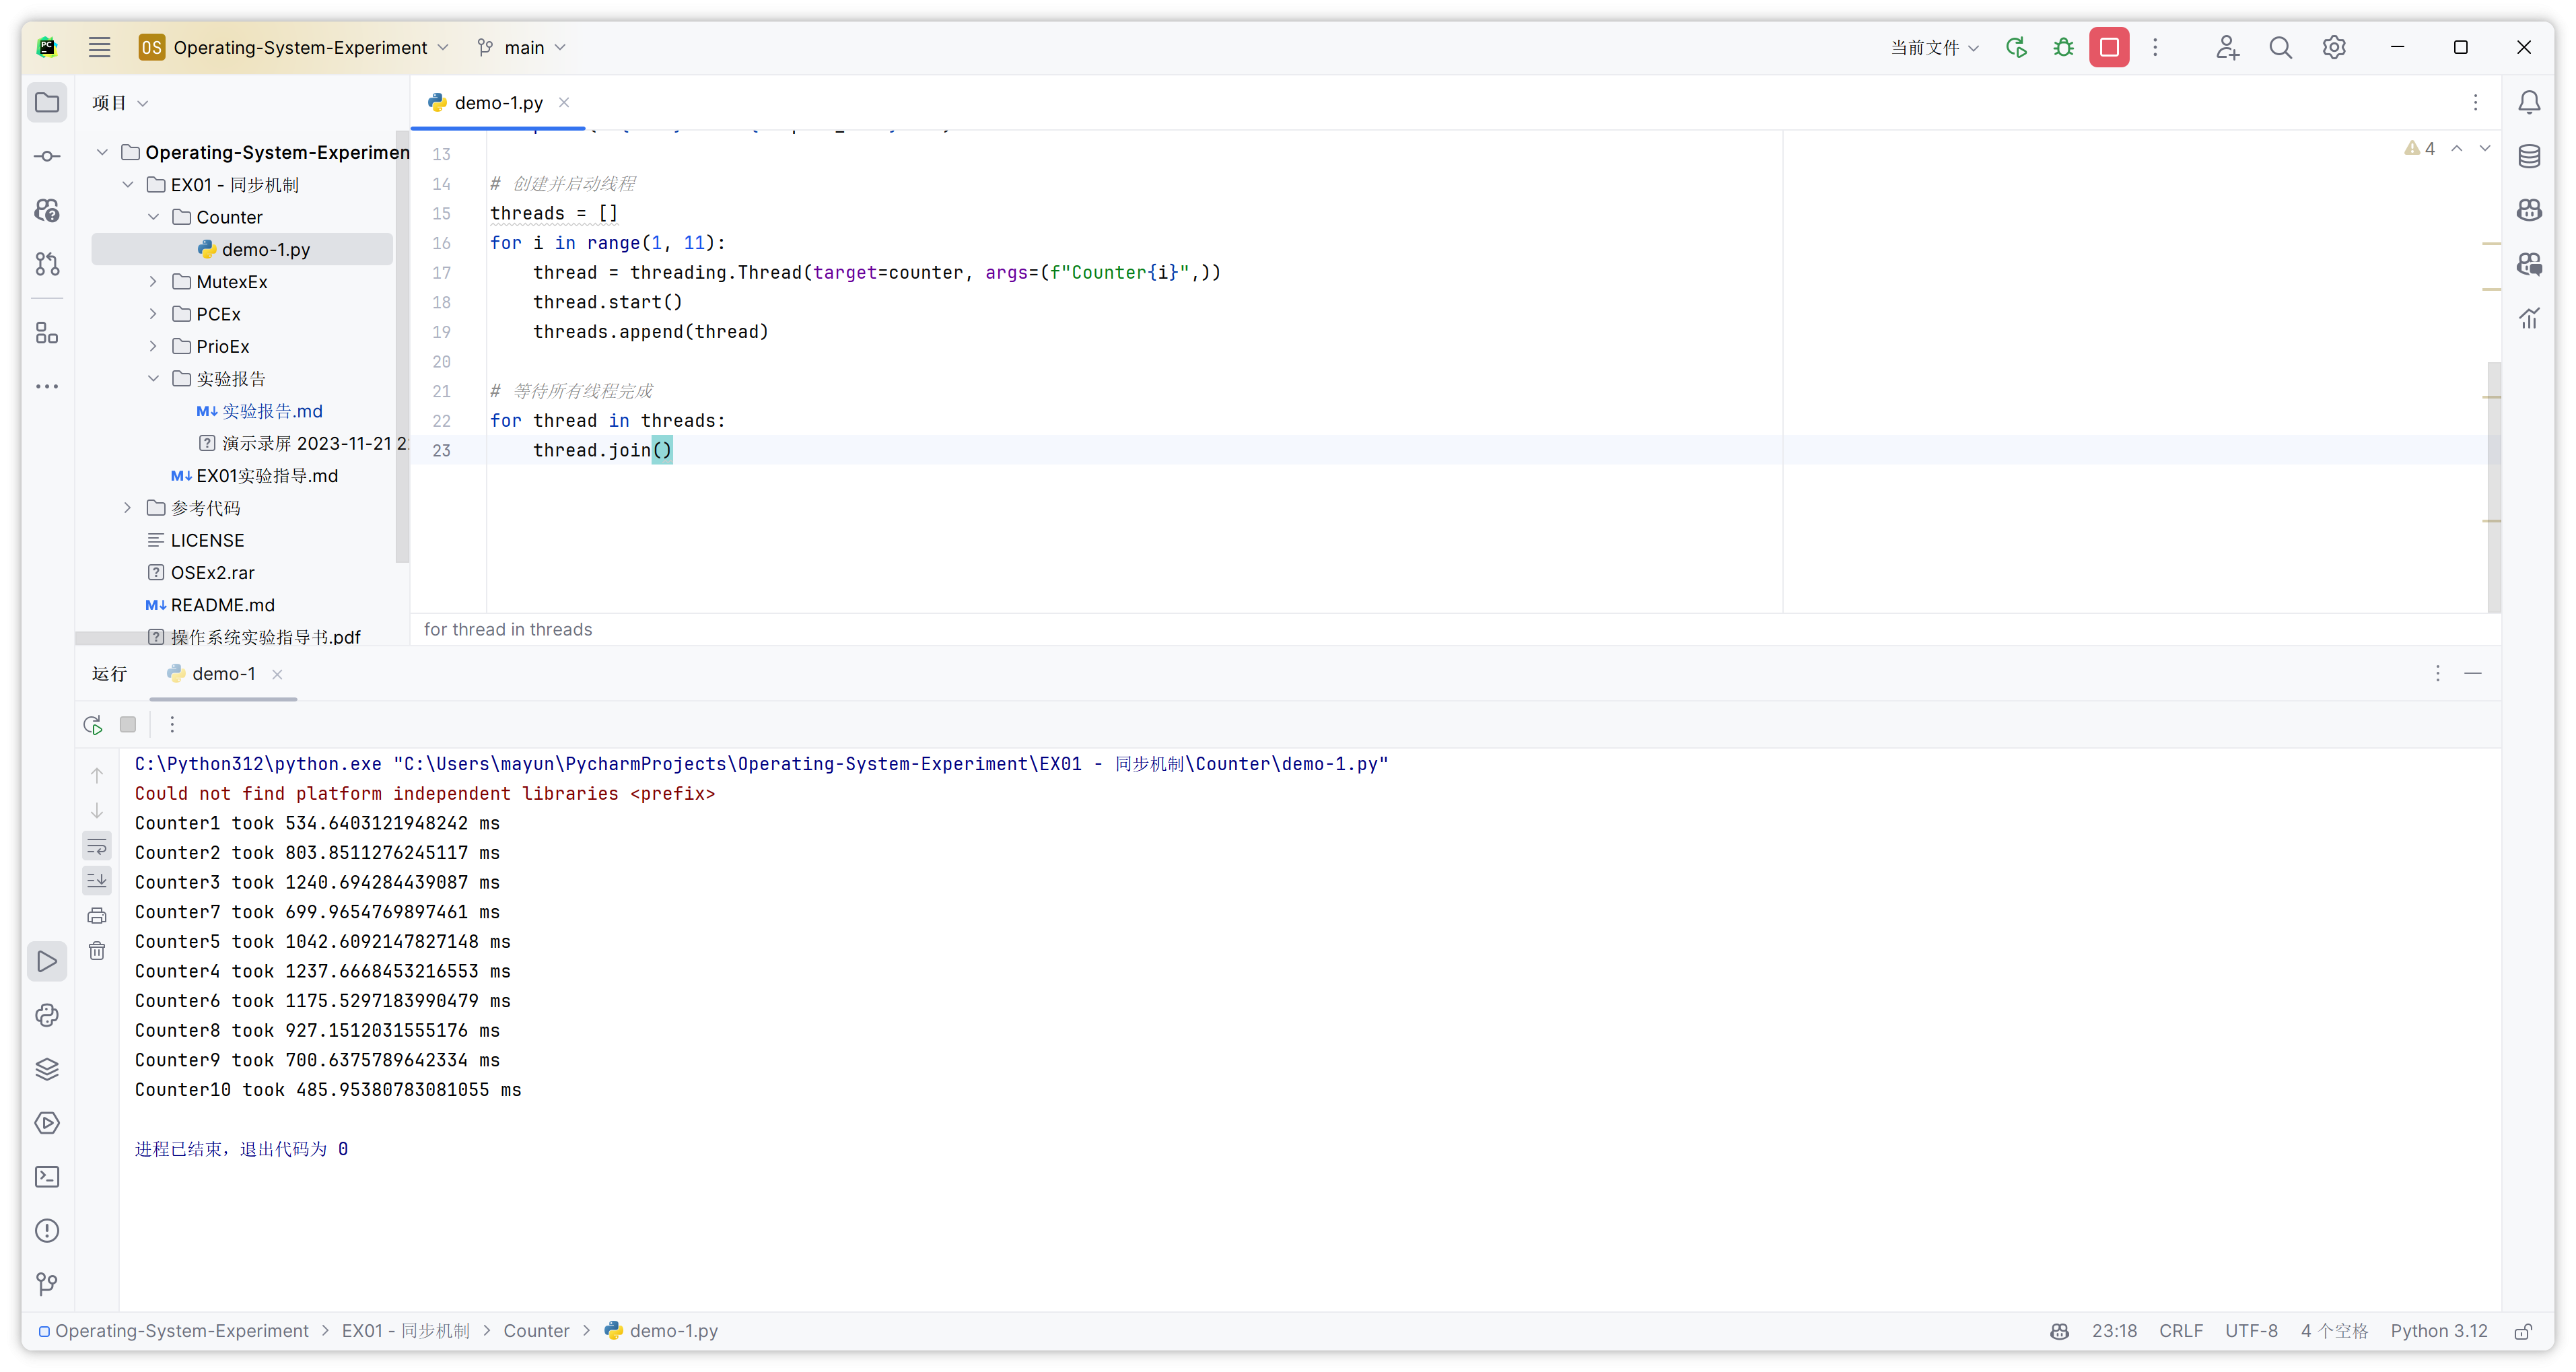2576x1372 pixels.
Task: Clear run console with trash icon
Action: 97,950
